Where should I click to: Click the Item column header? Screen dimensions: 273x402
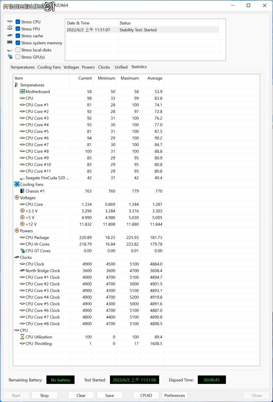pos(41,78)
